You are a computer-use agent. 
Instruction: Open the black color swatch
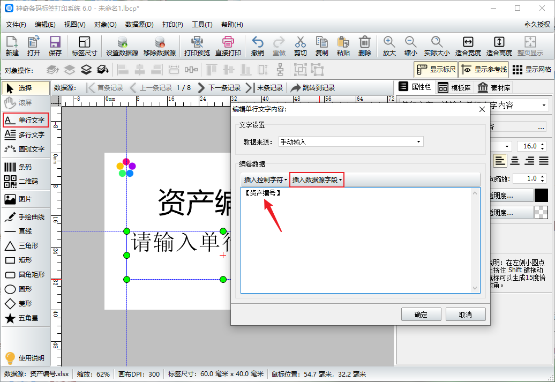pos(541,196)
